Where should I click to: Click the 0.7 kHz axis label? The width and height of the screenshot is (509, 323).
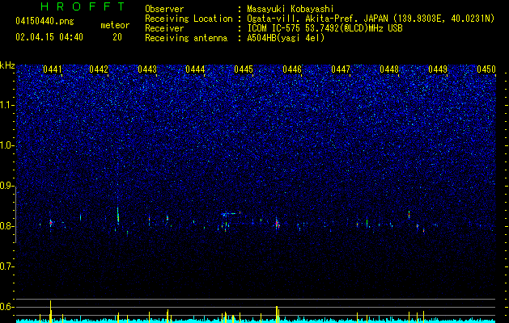pyautogui.click(x=7, y=266)
